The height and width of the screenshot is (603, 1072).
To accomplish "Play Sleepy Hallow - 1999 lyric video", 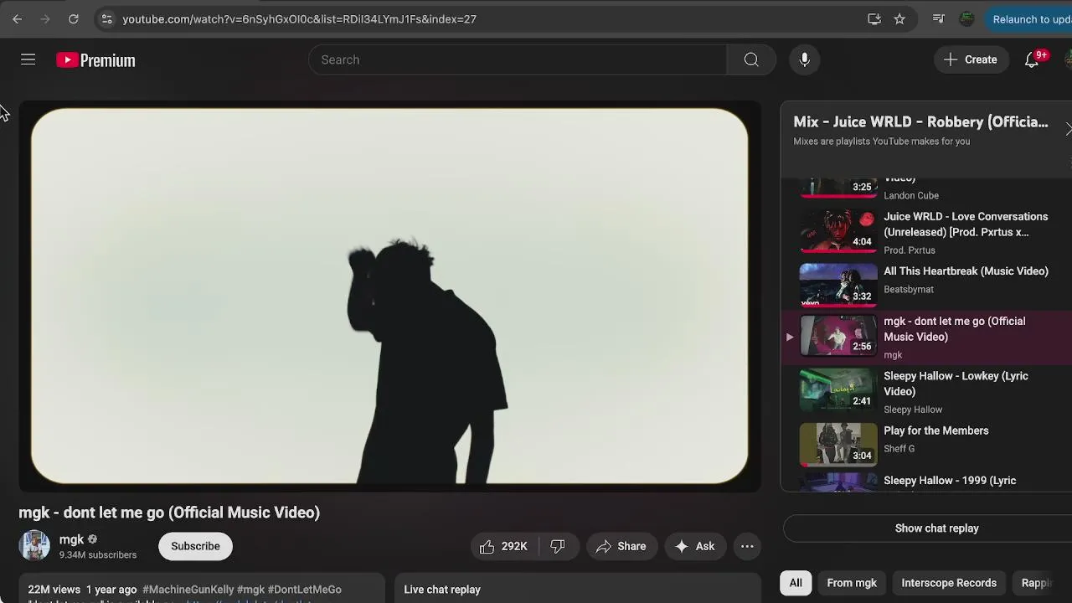I will tap(925, 482).
